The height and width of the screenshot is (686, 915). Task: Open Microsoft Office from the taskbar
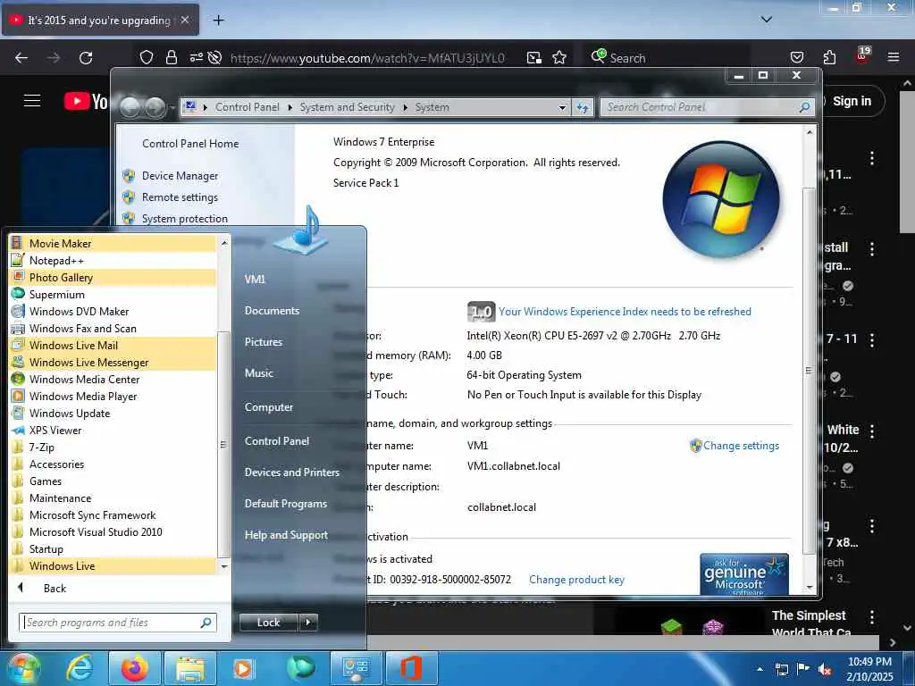tap(411, 668)
